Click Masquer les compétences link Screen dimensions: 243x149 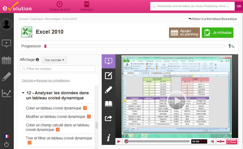click(53, 80)
